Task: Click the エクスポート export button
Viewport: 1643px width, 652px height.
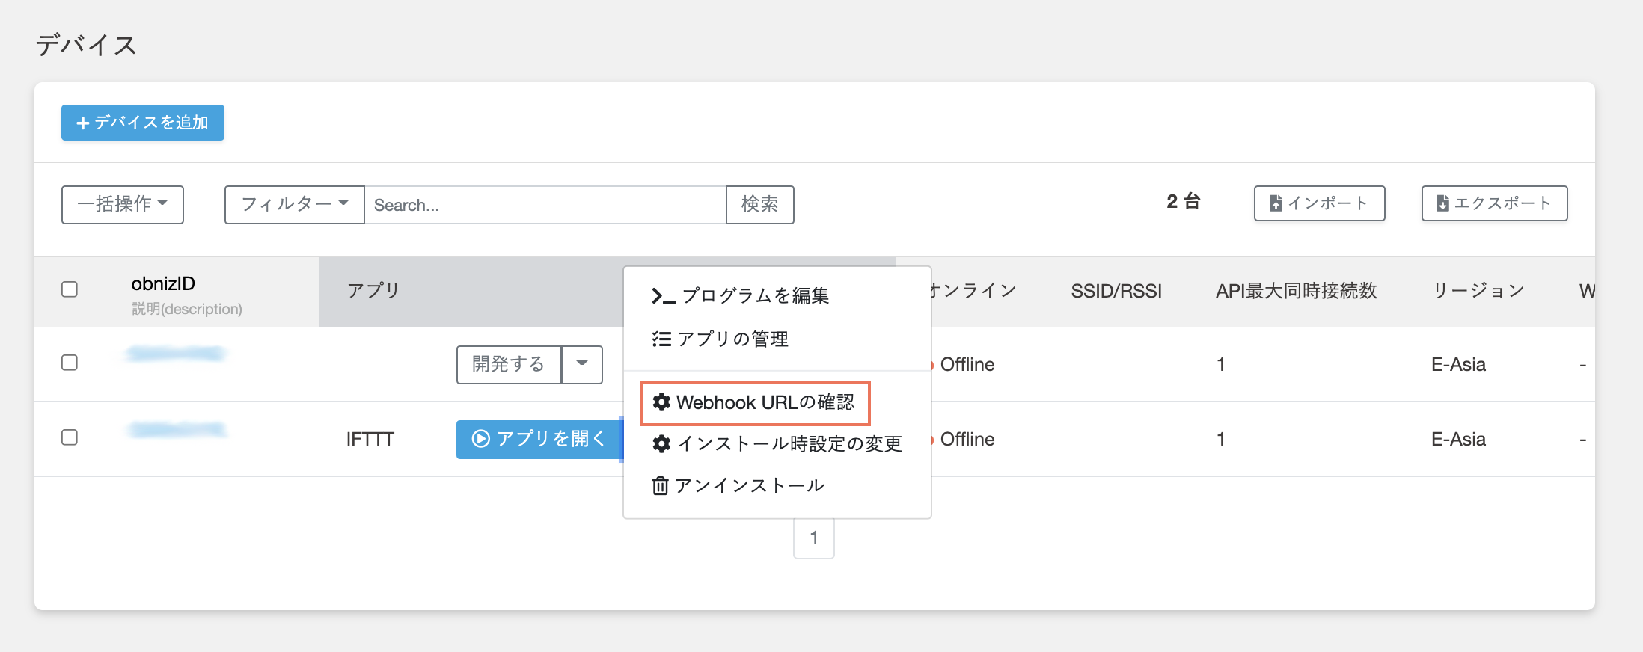Action: (1494, 203)
